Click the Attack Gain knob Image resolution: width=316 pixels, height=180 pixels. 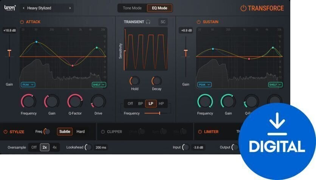point(51,101)
